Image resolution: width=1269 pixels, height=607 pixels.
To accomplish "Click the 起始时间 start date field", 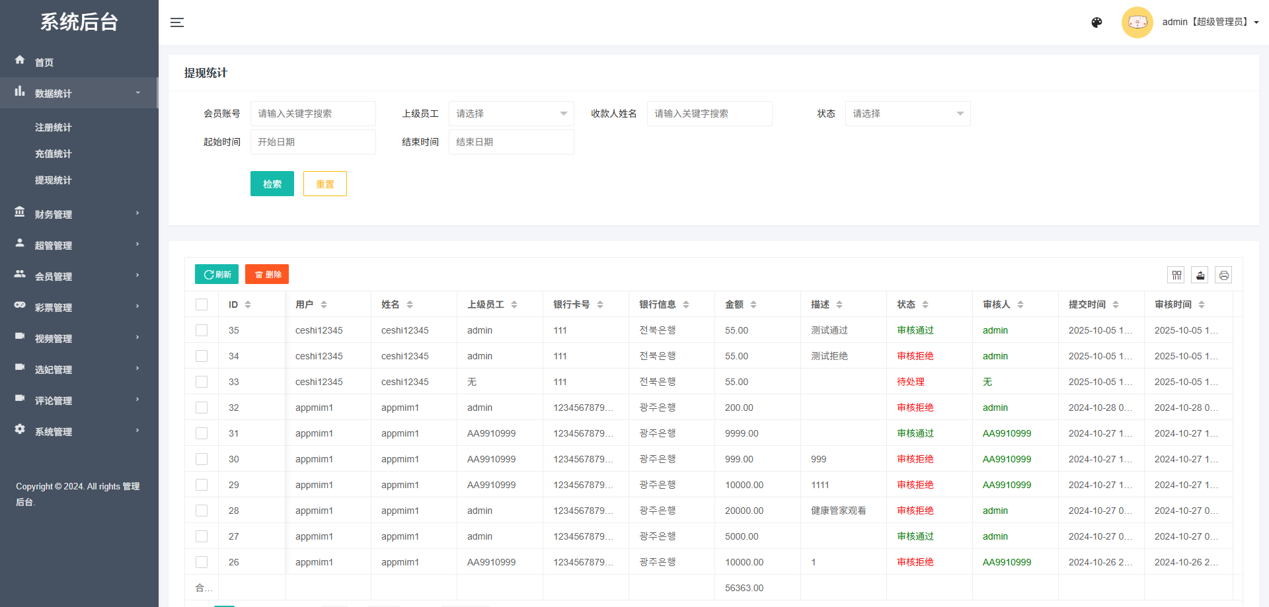I will pos(313,142).
